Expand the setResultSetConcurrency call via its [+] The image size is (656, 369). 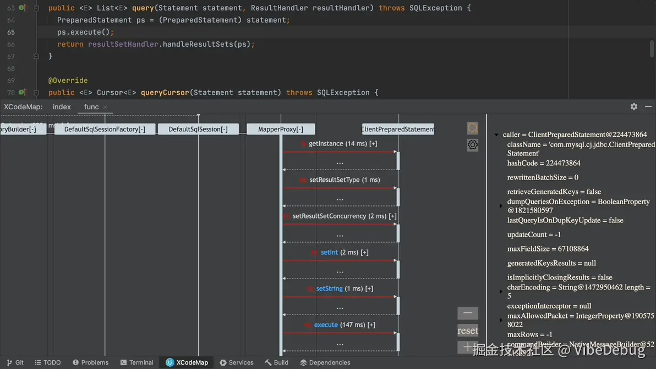392,216
